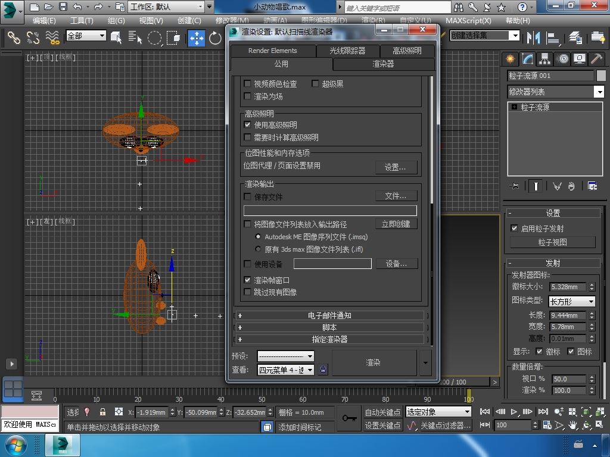Toggle window/crossing selection mode
Image resolution: width=610 pixels, height=457 pixels.
[173, 37]
